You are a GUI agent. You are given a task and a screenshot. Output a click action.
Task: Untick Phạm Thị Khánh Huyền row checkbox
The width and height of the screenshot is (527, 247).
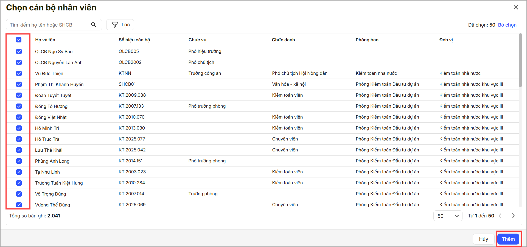pyautogui.click(x=19, y=84)
